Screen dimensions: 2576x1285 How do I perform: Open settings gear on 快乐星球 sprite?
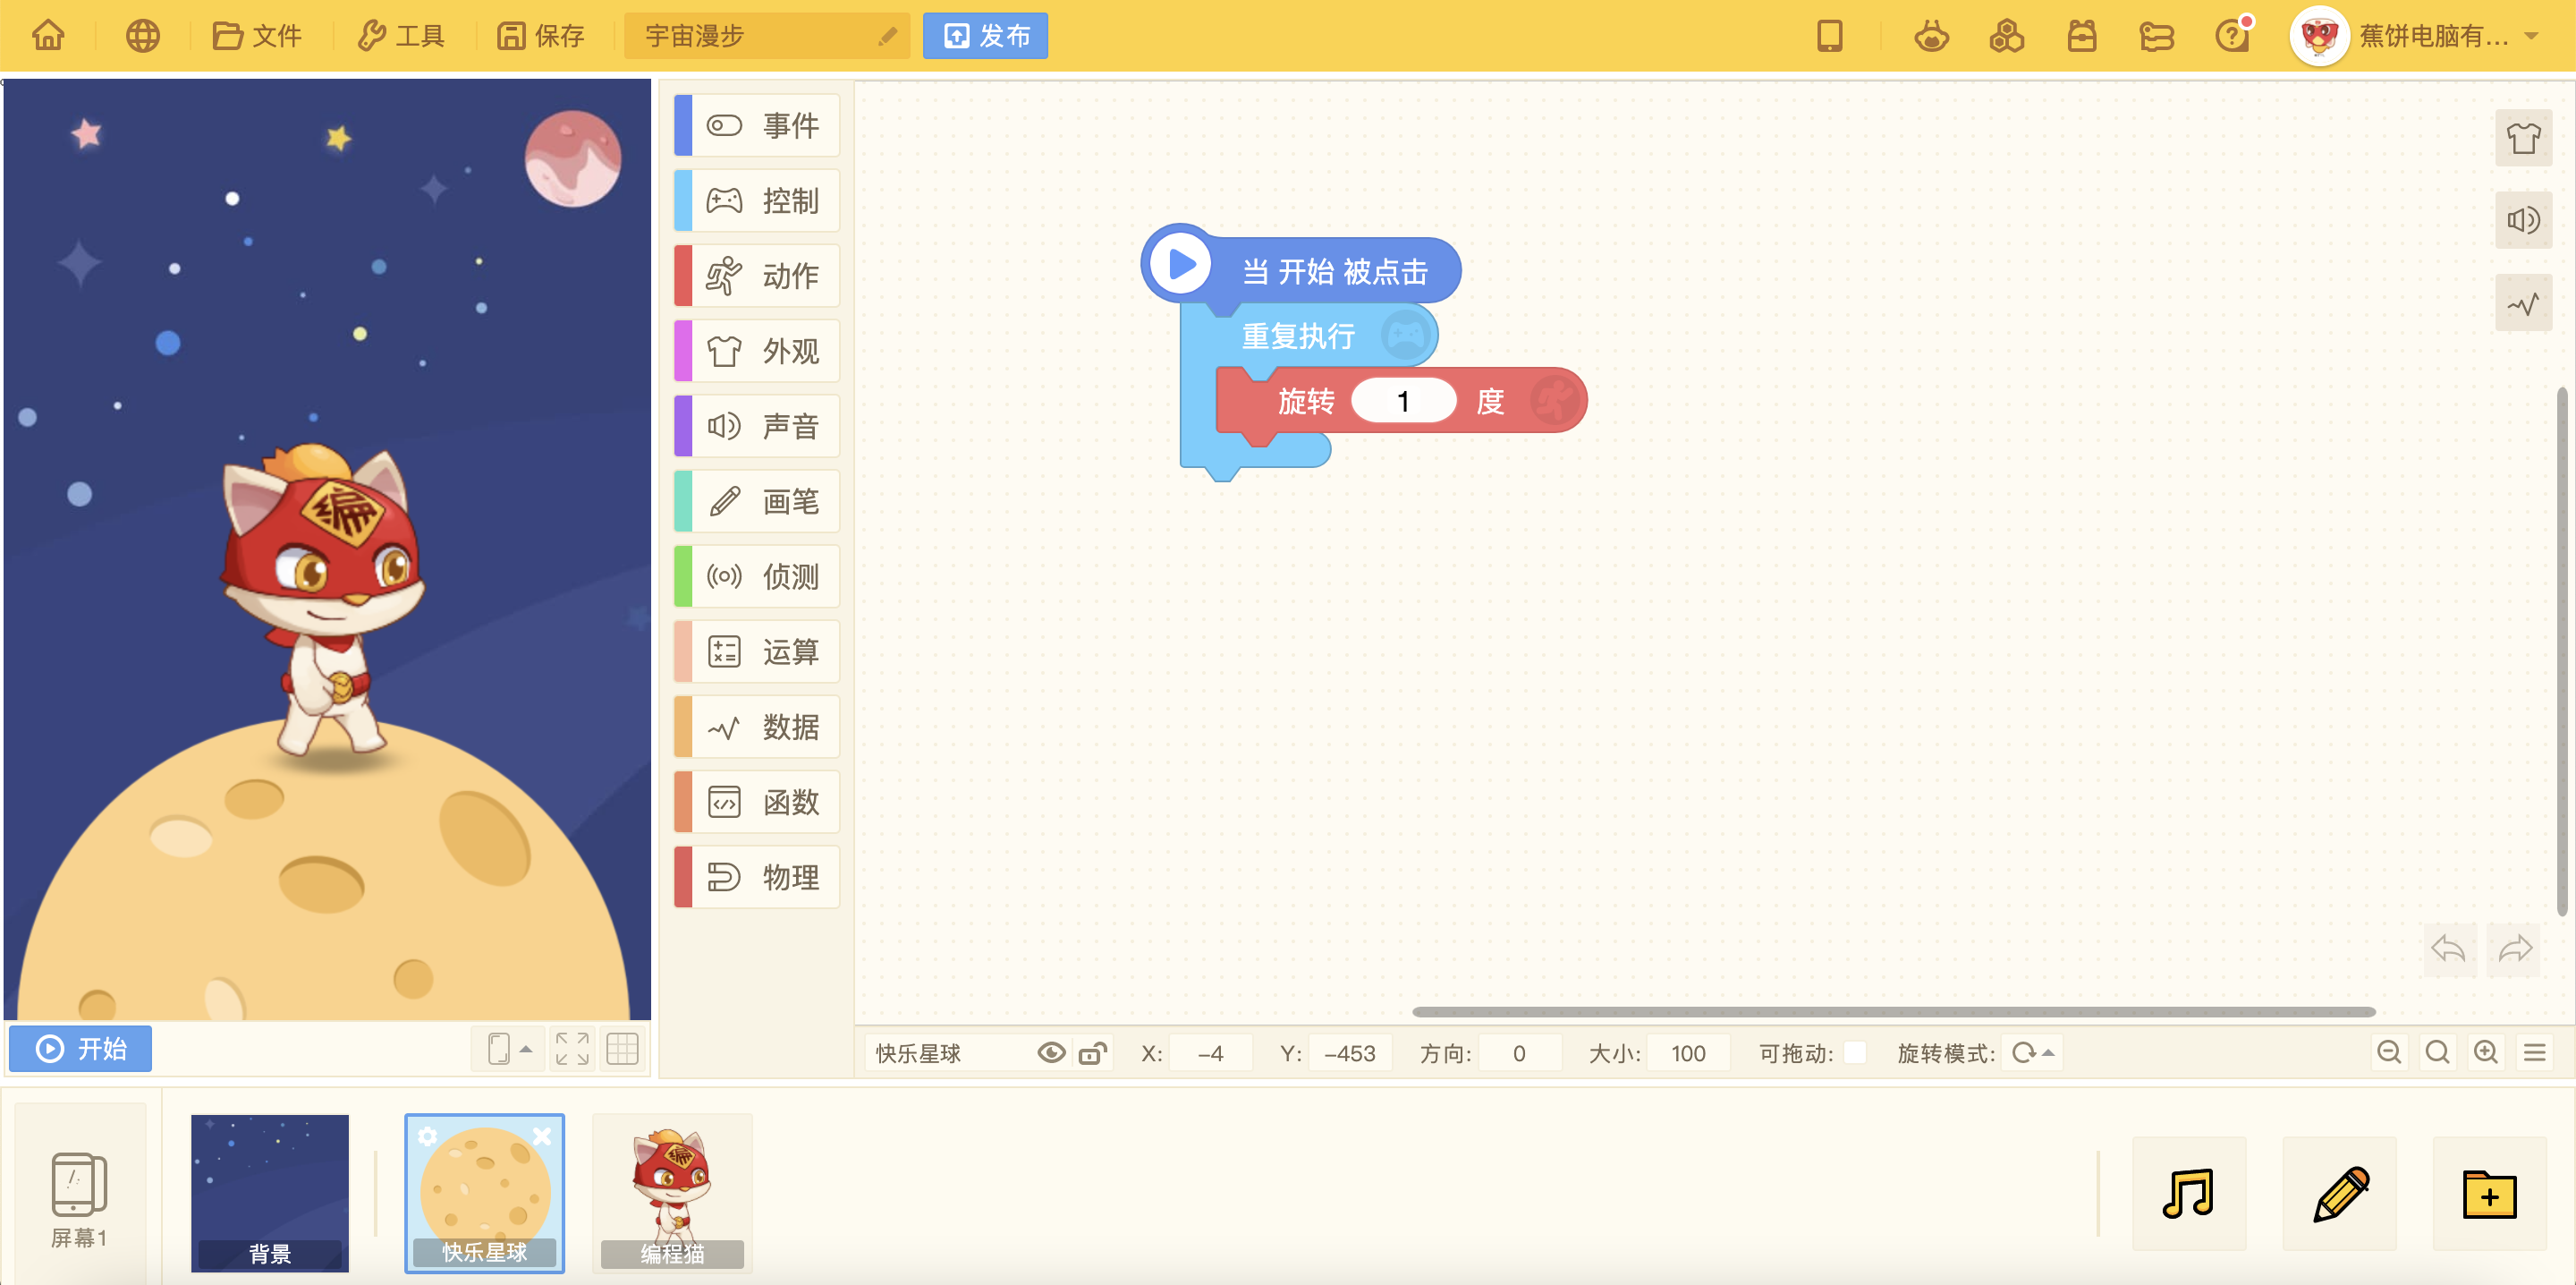[427, 1136]
